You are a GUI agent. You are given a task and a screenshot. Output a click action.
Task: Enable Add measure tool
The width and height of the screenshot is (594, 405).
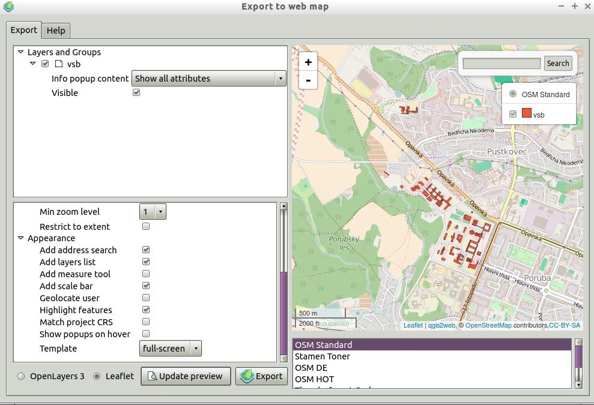[x=146, y=274]
